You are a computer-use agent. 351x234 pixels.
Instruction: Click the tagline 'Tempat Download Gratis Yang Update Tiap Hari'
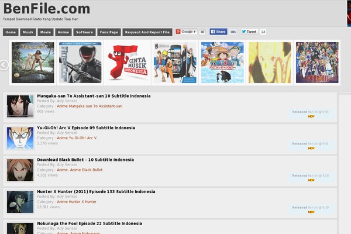point(41,19)
